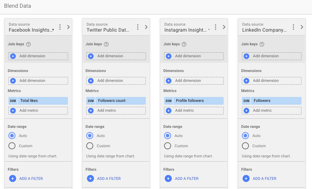The width and height of the screenshot is (312, 189).
Task: Select Auto date range for Facebook Insights
Action: point(12,136)
